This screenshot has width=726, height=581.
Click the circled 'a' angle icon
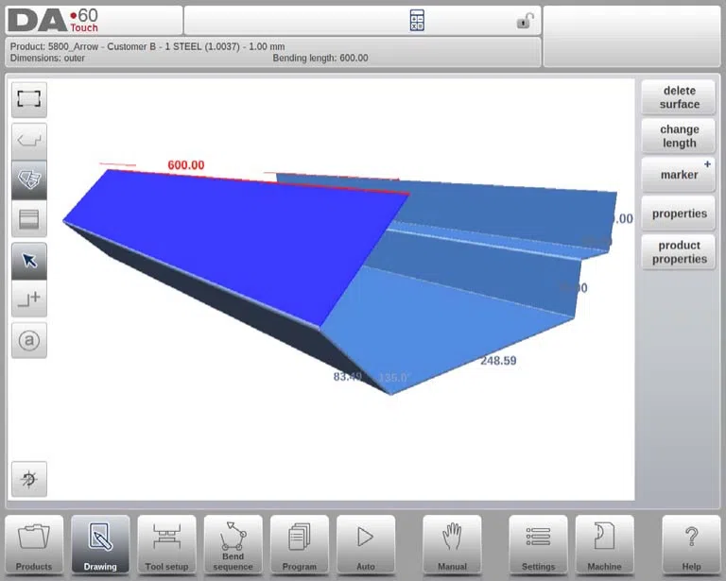click(x=29, y=340)
